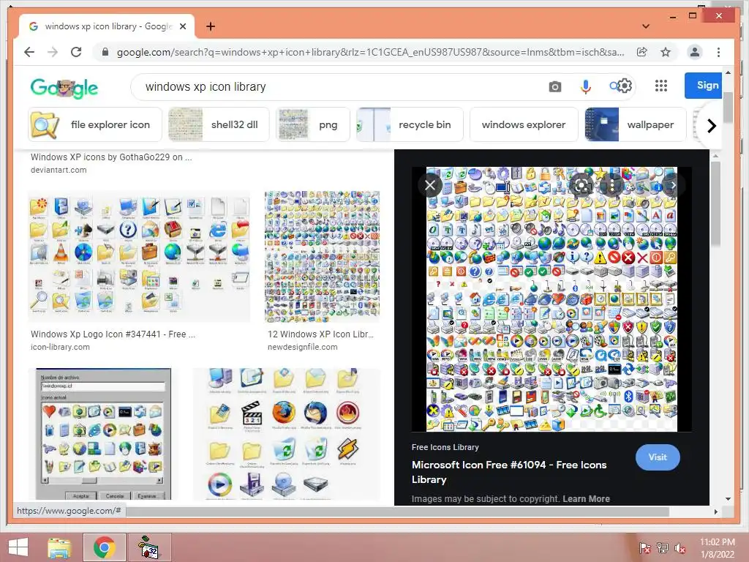Open preview panel three-dot options

pos(612,185)
